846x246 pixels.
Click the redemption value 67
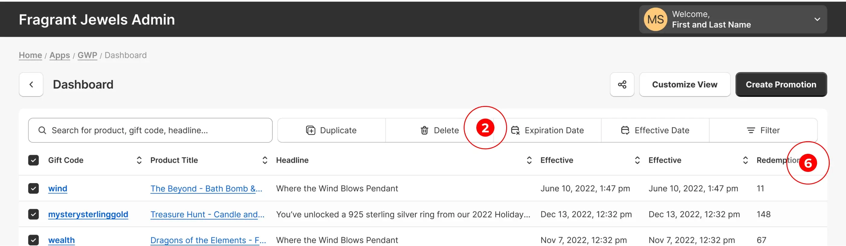pyautogui.click(x=762, y=240)
